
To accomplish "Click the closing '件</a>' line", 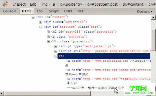I will [x=72, y=83].
